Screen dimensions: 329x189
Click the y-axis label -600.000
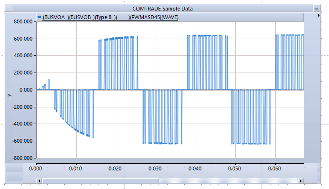pyautogui.click(x=23, y=141)
